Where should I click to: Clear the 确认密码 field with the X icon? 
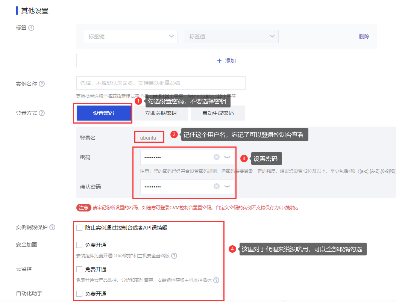click(x=217, y=186)
